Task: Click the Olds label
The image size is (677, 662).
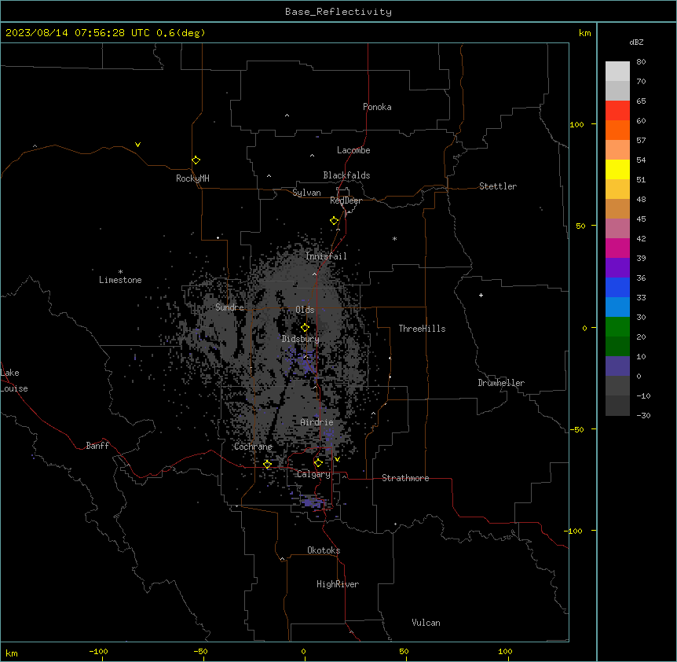Action: 305,310
